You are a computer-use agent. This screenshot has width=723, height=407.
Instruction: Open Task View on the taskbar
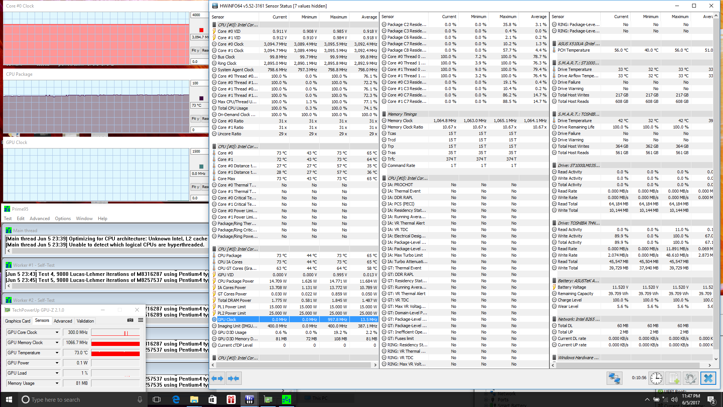pos(157,399)
